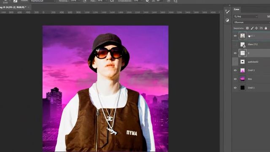Enable airbrush build-up icon

(x=112, y=1)
